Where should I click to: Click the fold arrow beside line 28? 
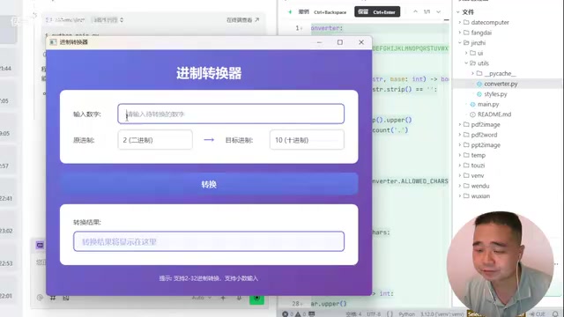(301, 304)
